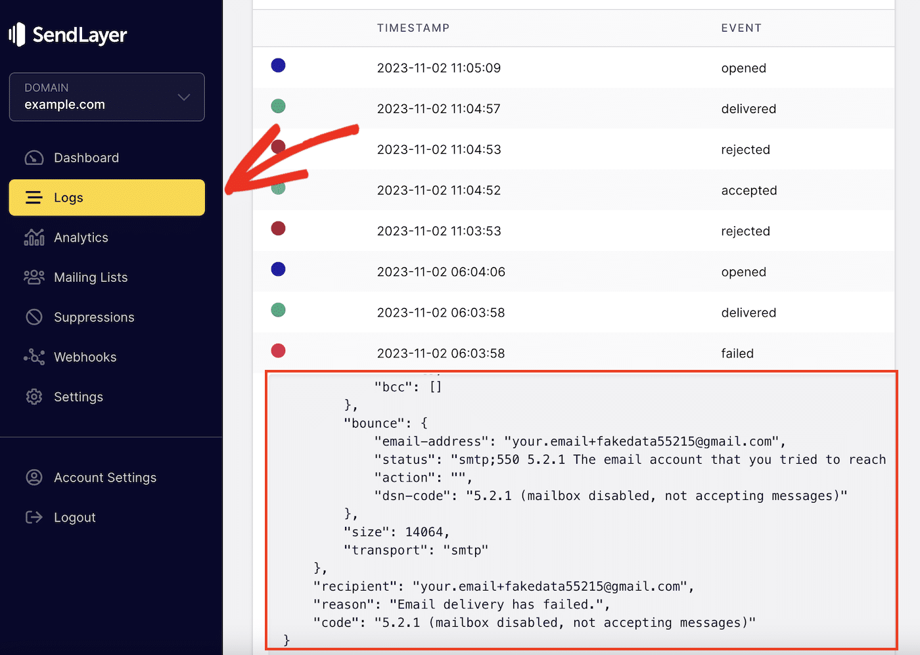Open the domain selector dropdown
The width and height of the screenshot is (920, 655).
pos(106,97)
